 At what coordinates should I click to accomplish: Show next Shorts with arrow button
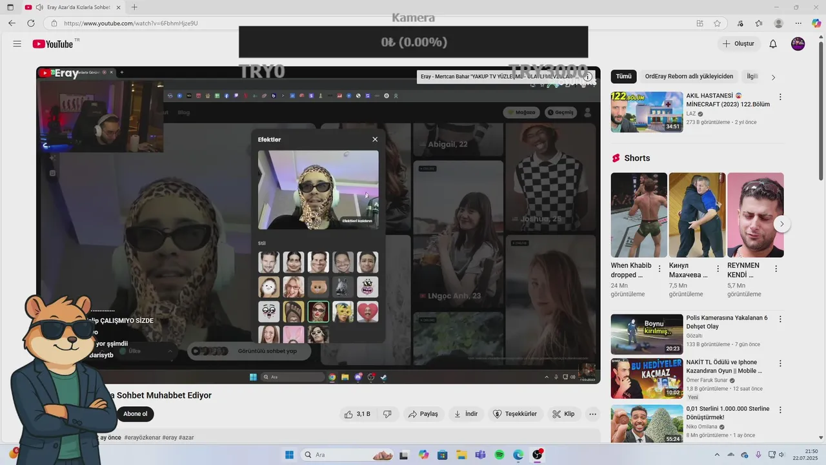pyautogui.click(x=781, y=224)
